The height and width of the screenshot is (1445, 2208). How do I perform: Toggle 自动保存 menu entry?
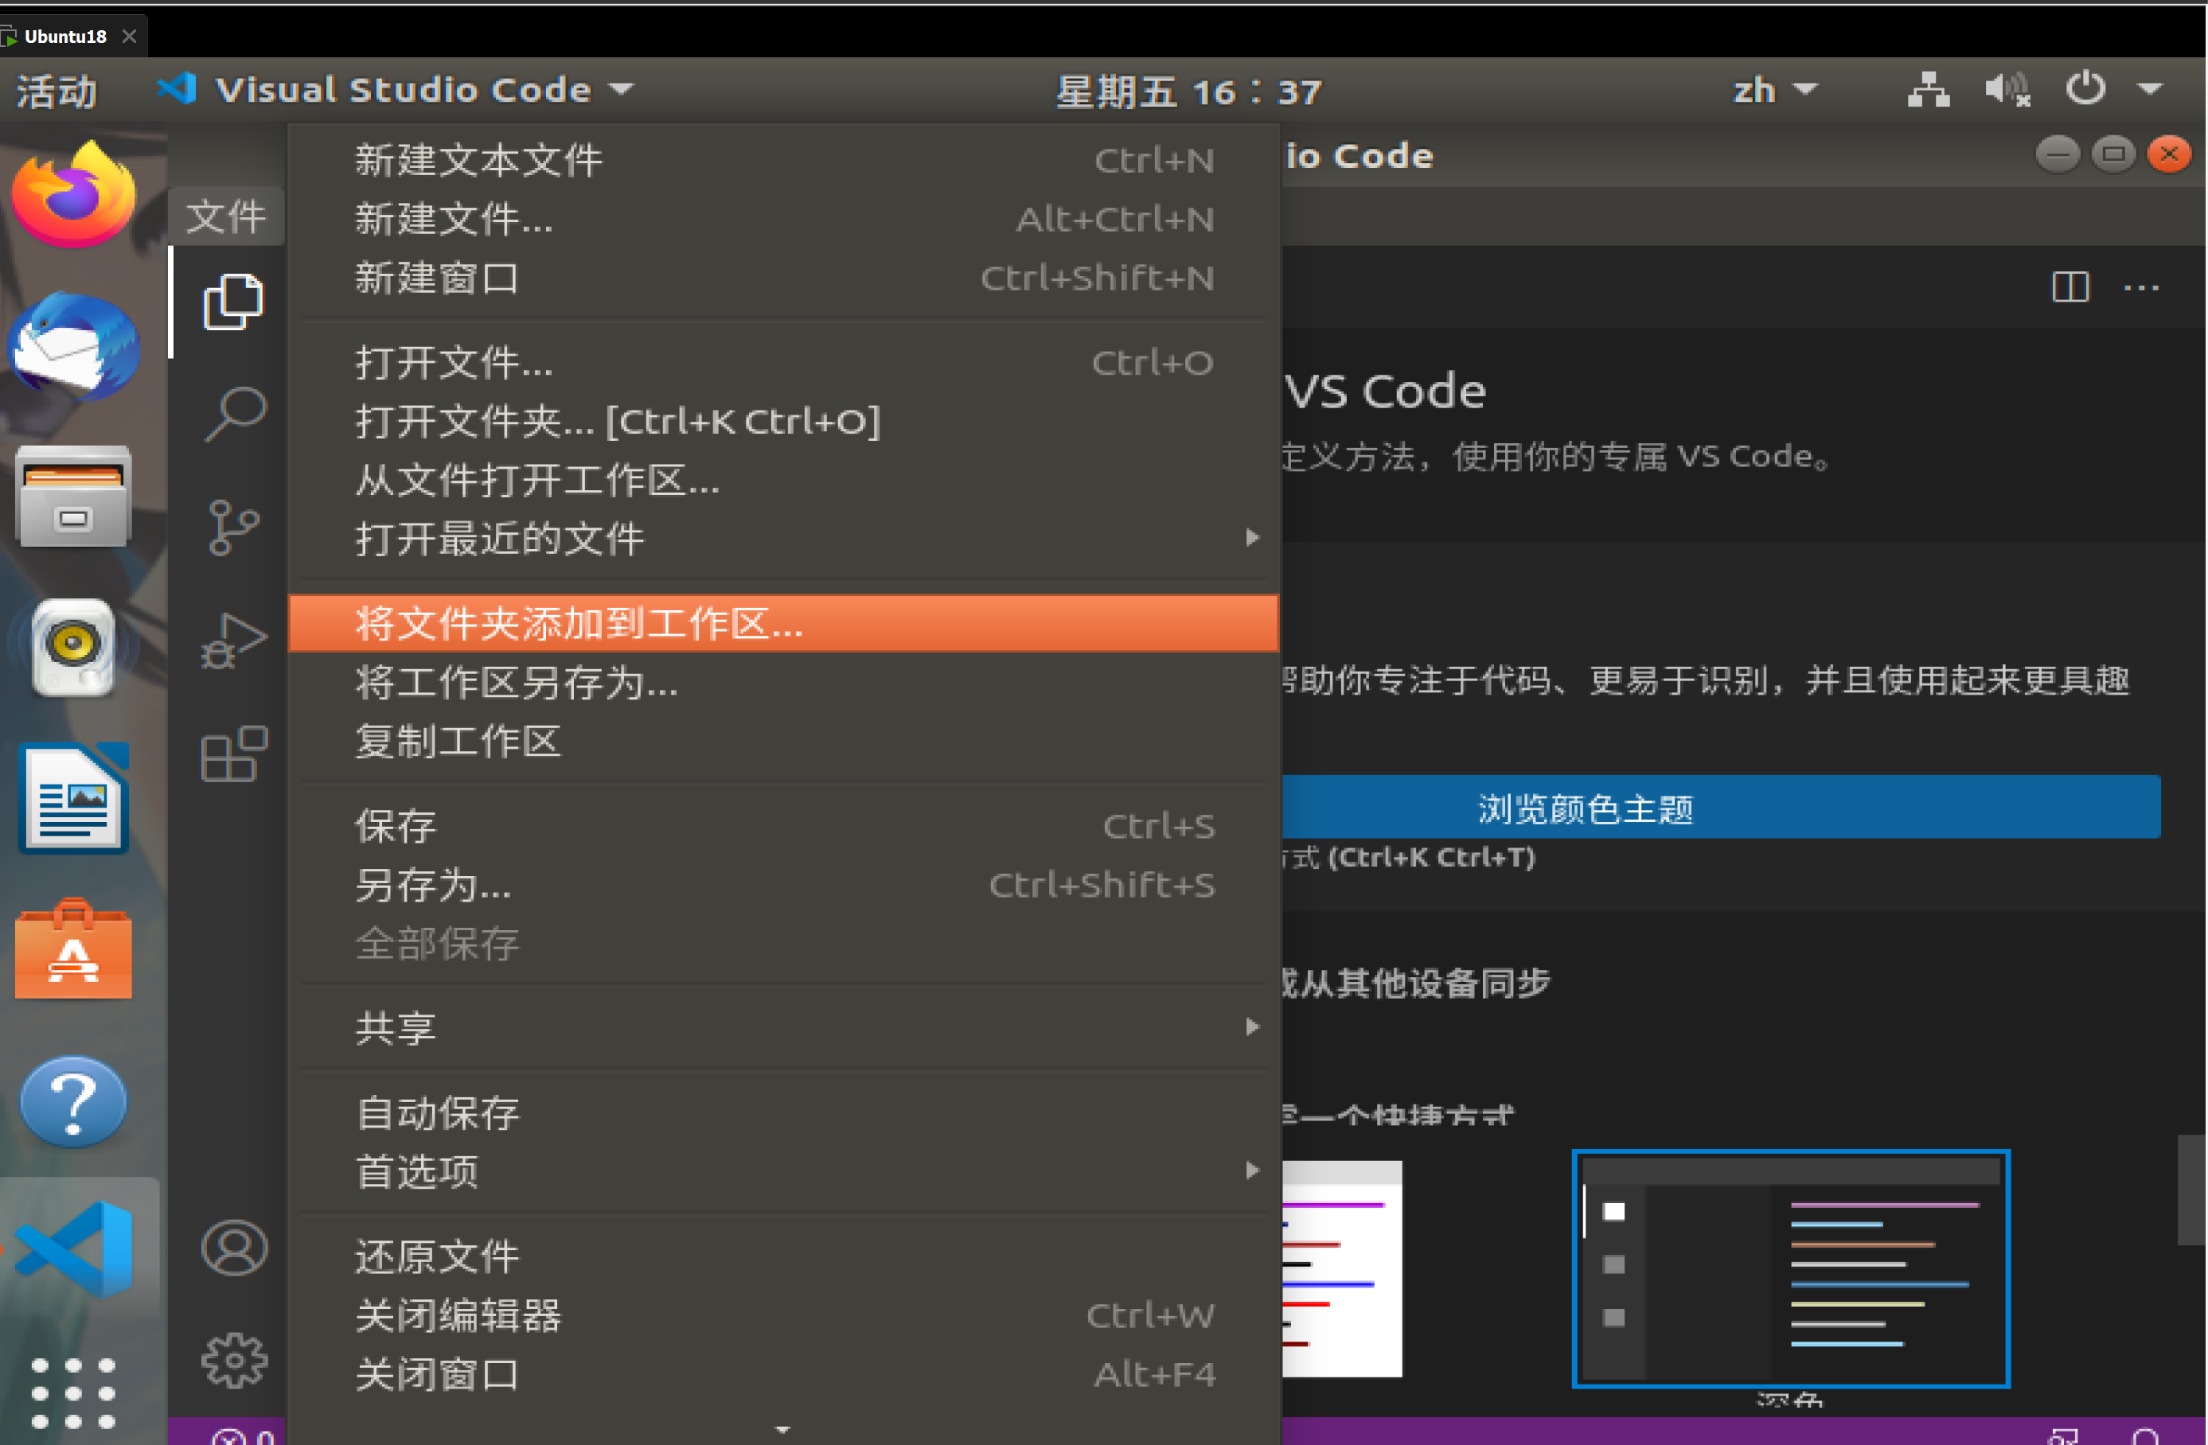coord(784,1112)
